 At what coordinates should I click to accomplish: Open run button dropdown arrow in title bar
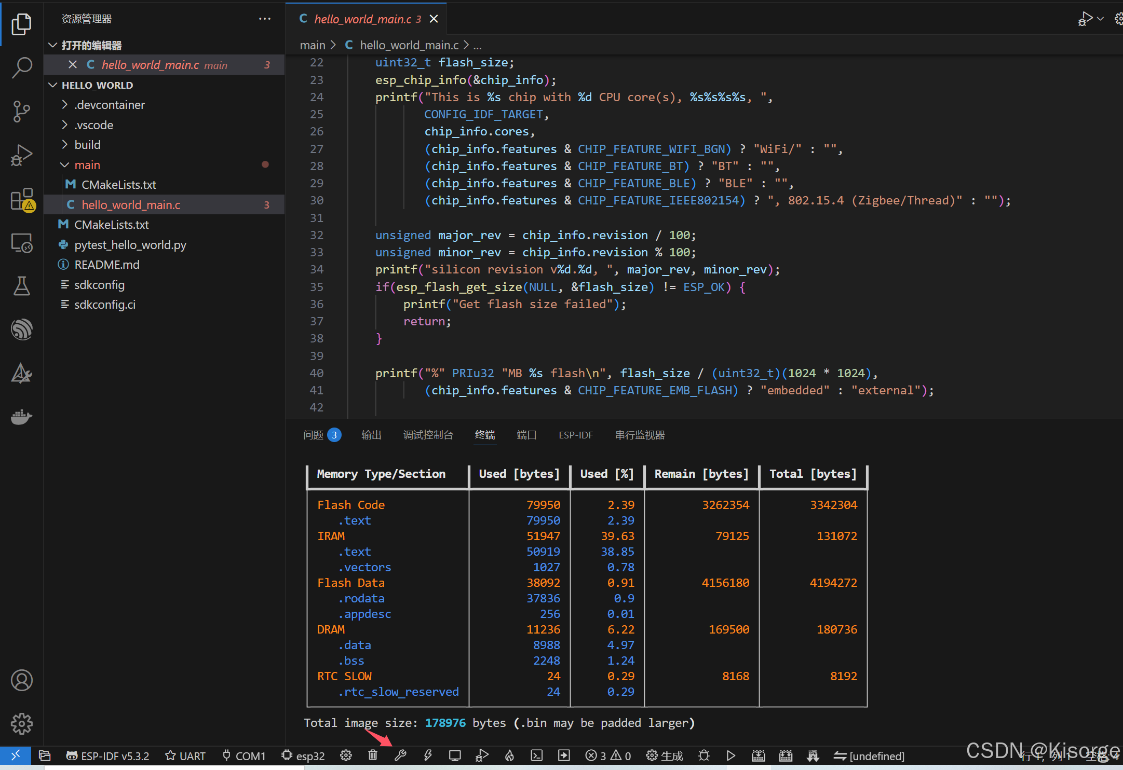pyautogui.click(x=1100, y=19)
